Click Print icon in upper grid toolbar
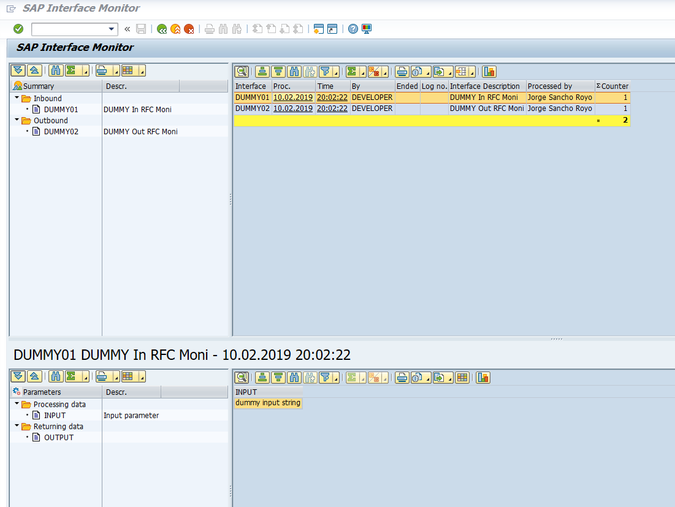This screenshot has width=675, height=507. tap(402, 72)
